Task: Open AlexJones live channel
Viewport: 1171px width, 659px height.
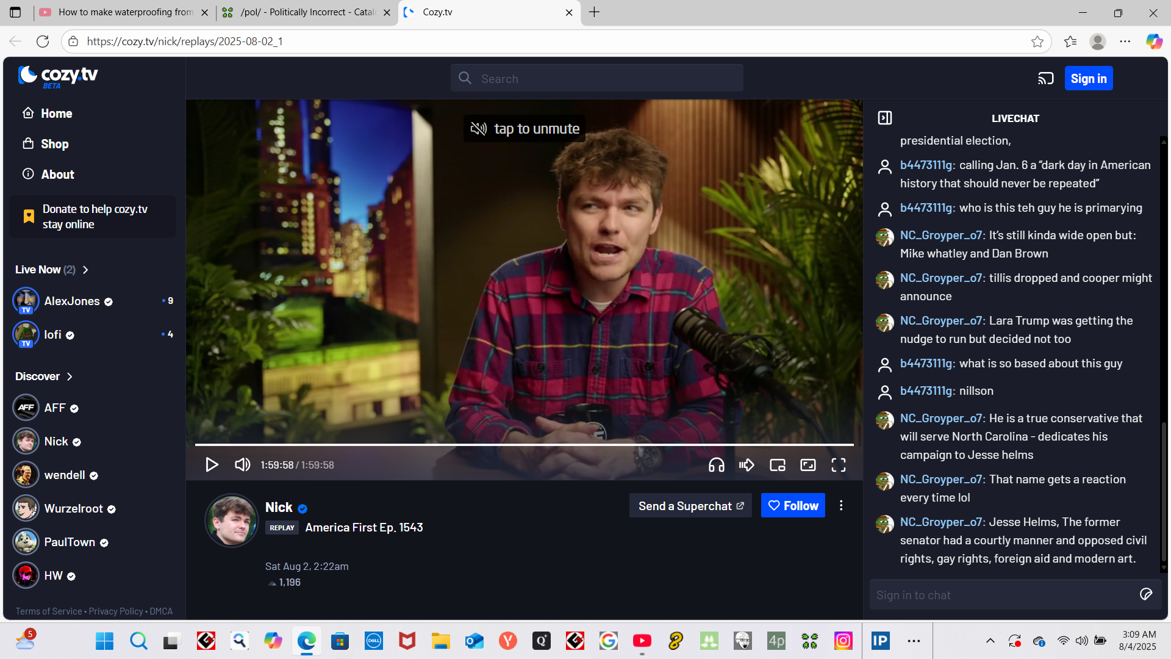Action: point(93,301)
